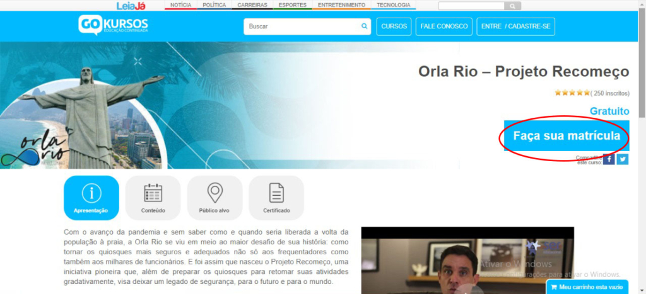
Task: Share this course on Facebook
Action: [x=609, y=159]
